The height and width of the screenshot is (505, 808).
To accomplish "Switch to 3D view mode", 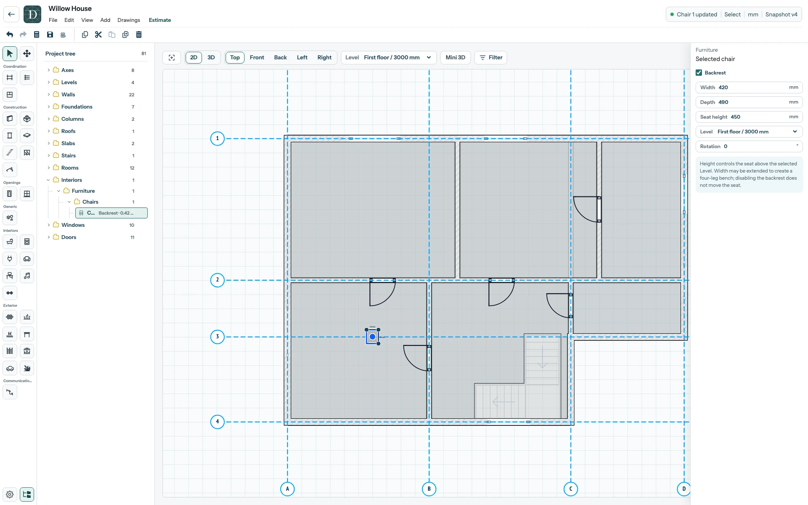I will tap(211, 58).
